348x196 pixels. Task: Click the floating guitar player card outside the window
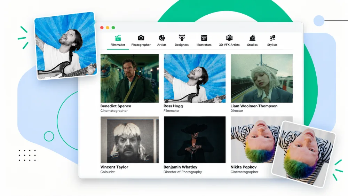(65, 46)
